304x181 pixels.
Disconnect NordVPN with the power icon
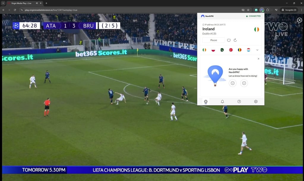point(229,40)
